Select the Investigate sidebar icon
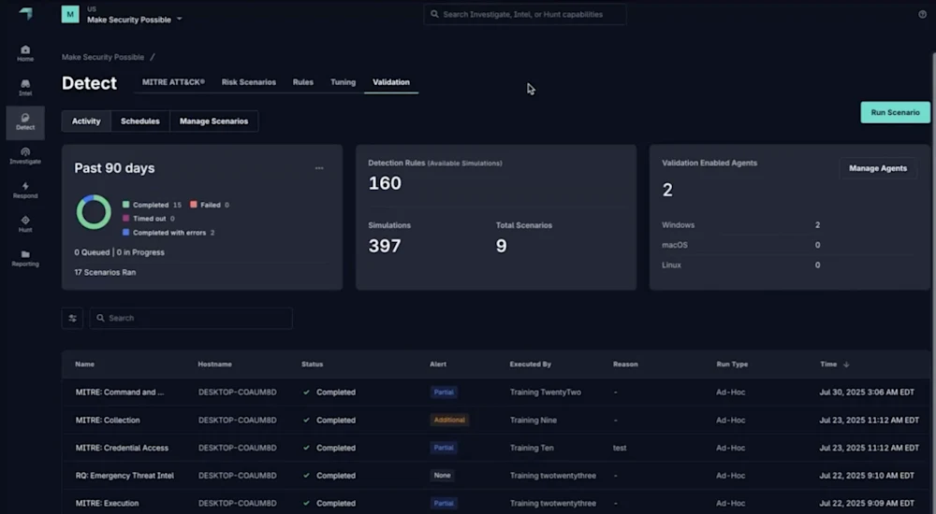Screen dimensions: 936x514 [25, 153]
